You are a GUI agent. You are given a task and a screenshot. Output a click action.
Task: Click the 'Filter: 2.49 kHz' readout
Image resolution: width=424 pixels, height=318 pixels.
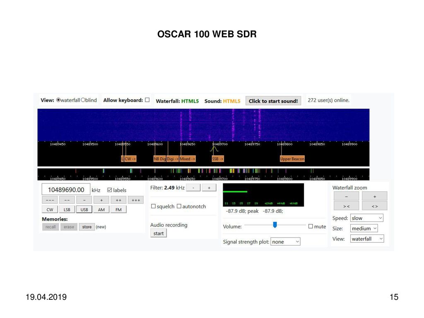point(167,188)
